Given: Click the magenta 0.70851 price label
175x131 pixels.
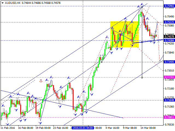Looking at the screenshot, I should pos(169,117).
